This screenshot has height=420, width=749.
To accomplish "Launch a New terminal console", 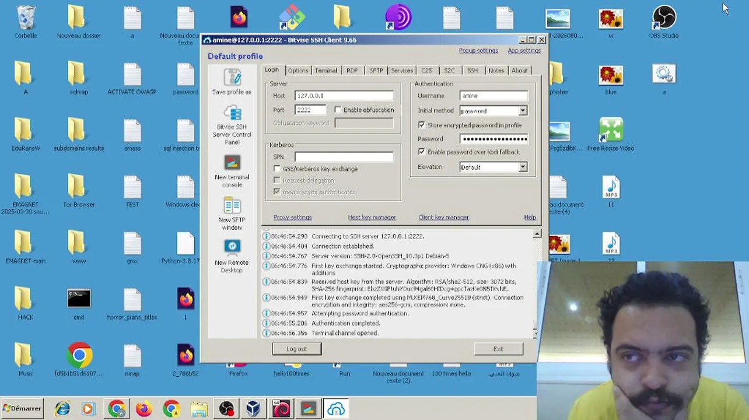I will click(232, 171).
